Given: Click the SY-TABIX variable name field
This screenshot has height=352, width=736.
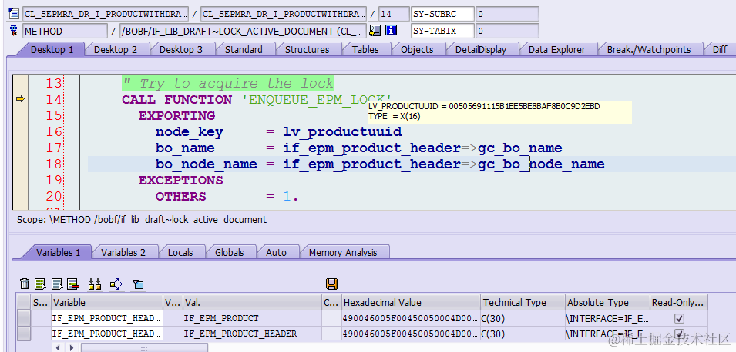Looking at the screenshot, I should click(442, 32).
